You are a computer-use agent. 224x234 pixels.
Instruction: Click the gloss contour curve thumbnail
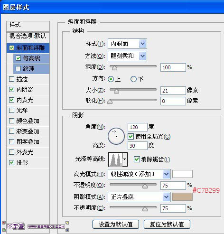tap(115, 159)
